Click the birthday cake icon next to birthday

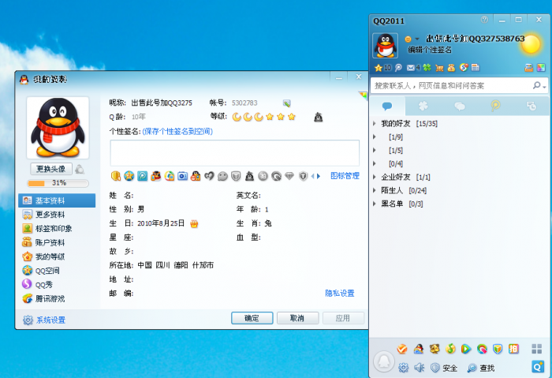[194, 223]
